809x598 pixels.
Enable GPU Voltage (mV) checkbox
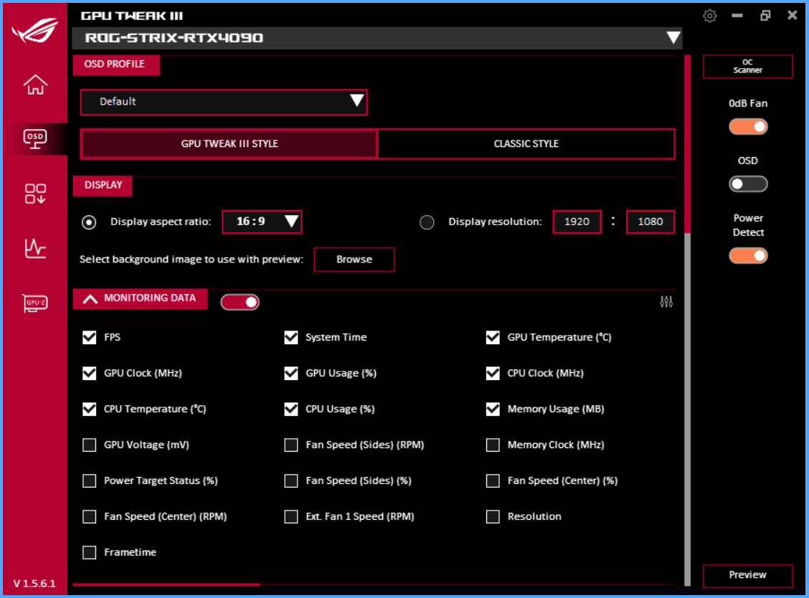[89, 445]
